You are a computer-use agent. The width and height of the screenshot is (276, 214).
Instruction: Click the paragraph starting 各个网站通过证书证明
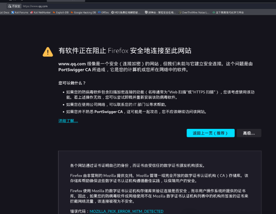[x=138, y=165]
